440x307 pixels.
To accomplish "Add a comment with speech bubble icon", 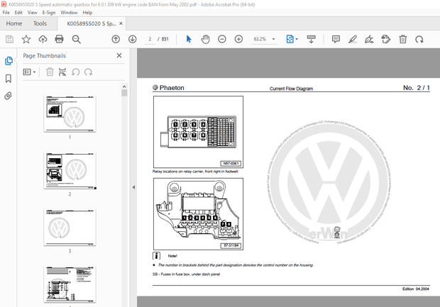I will [336, 39].
